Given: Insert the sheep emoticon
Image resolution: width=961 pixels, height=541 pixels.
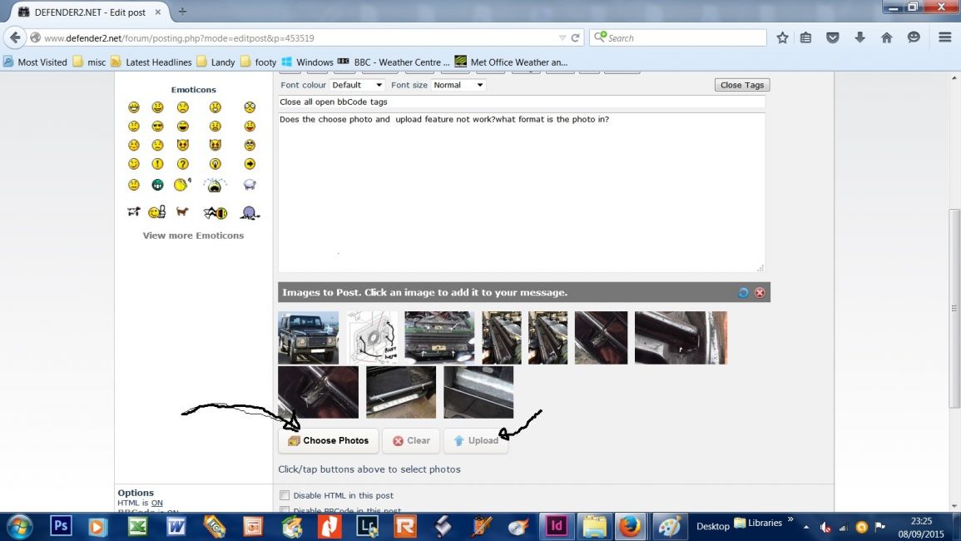Looking at the screenshot, I should [250, 185].
